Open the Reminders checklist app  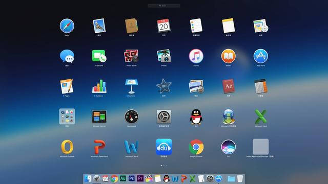(196, 26)
